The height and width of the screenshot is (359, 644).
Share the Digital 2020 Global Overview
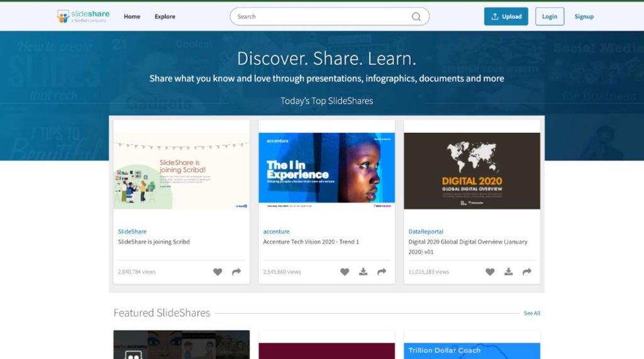coord(527,272)
